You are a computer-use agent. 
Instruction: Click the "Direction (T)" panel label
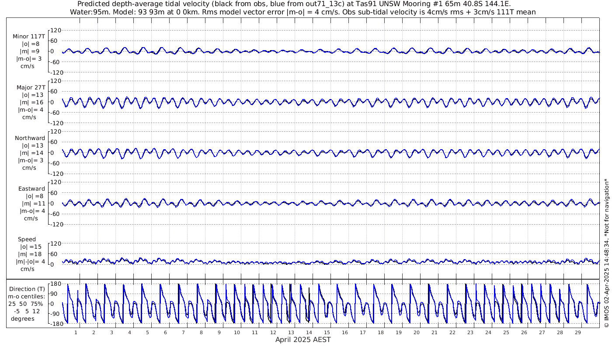pyautogui.click(x=27, y=289)
